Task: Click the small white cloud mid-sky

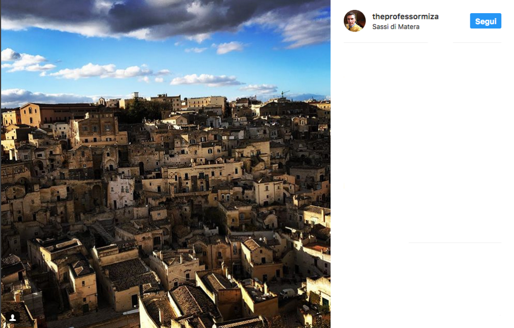Action: (229, 48)
